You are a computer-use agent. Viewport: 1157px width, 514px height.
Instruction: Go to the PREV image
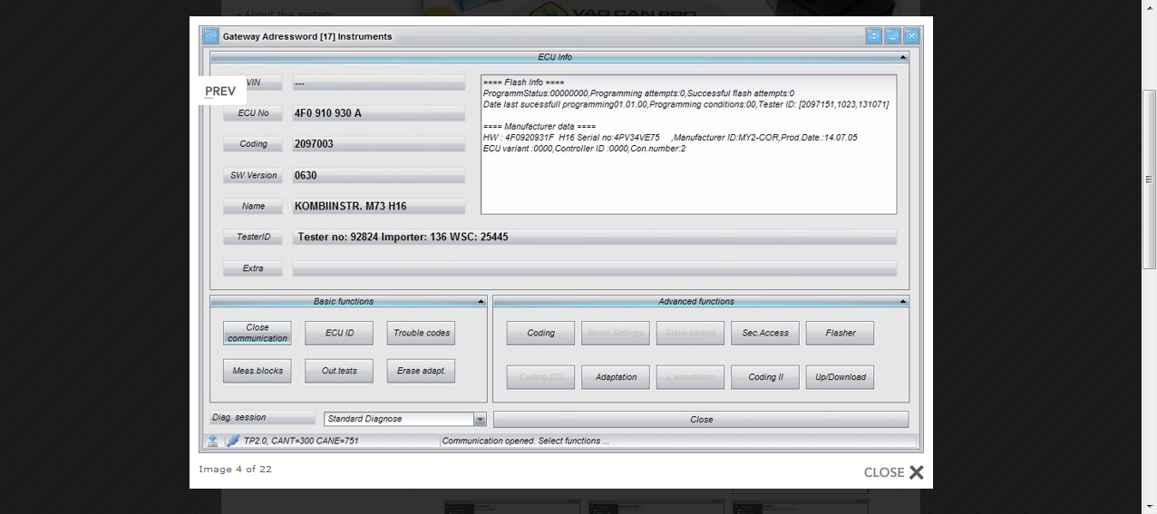click(220, 91)
